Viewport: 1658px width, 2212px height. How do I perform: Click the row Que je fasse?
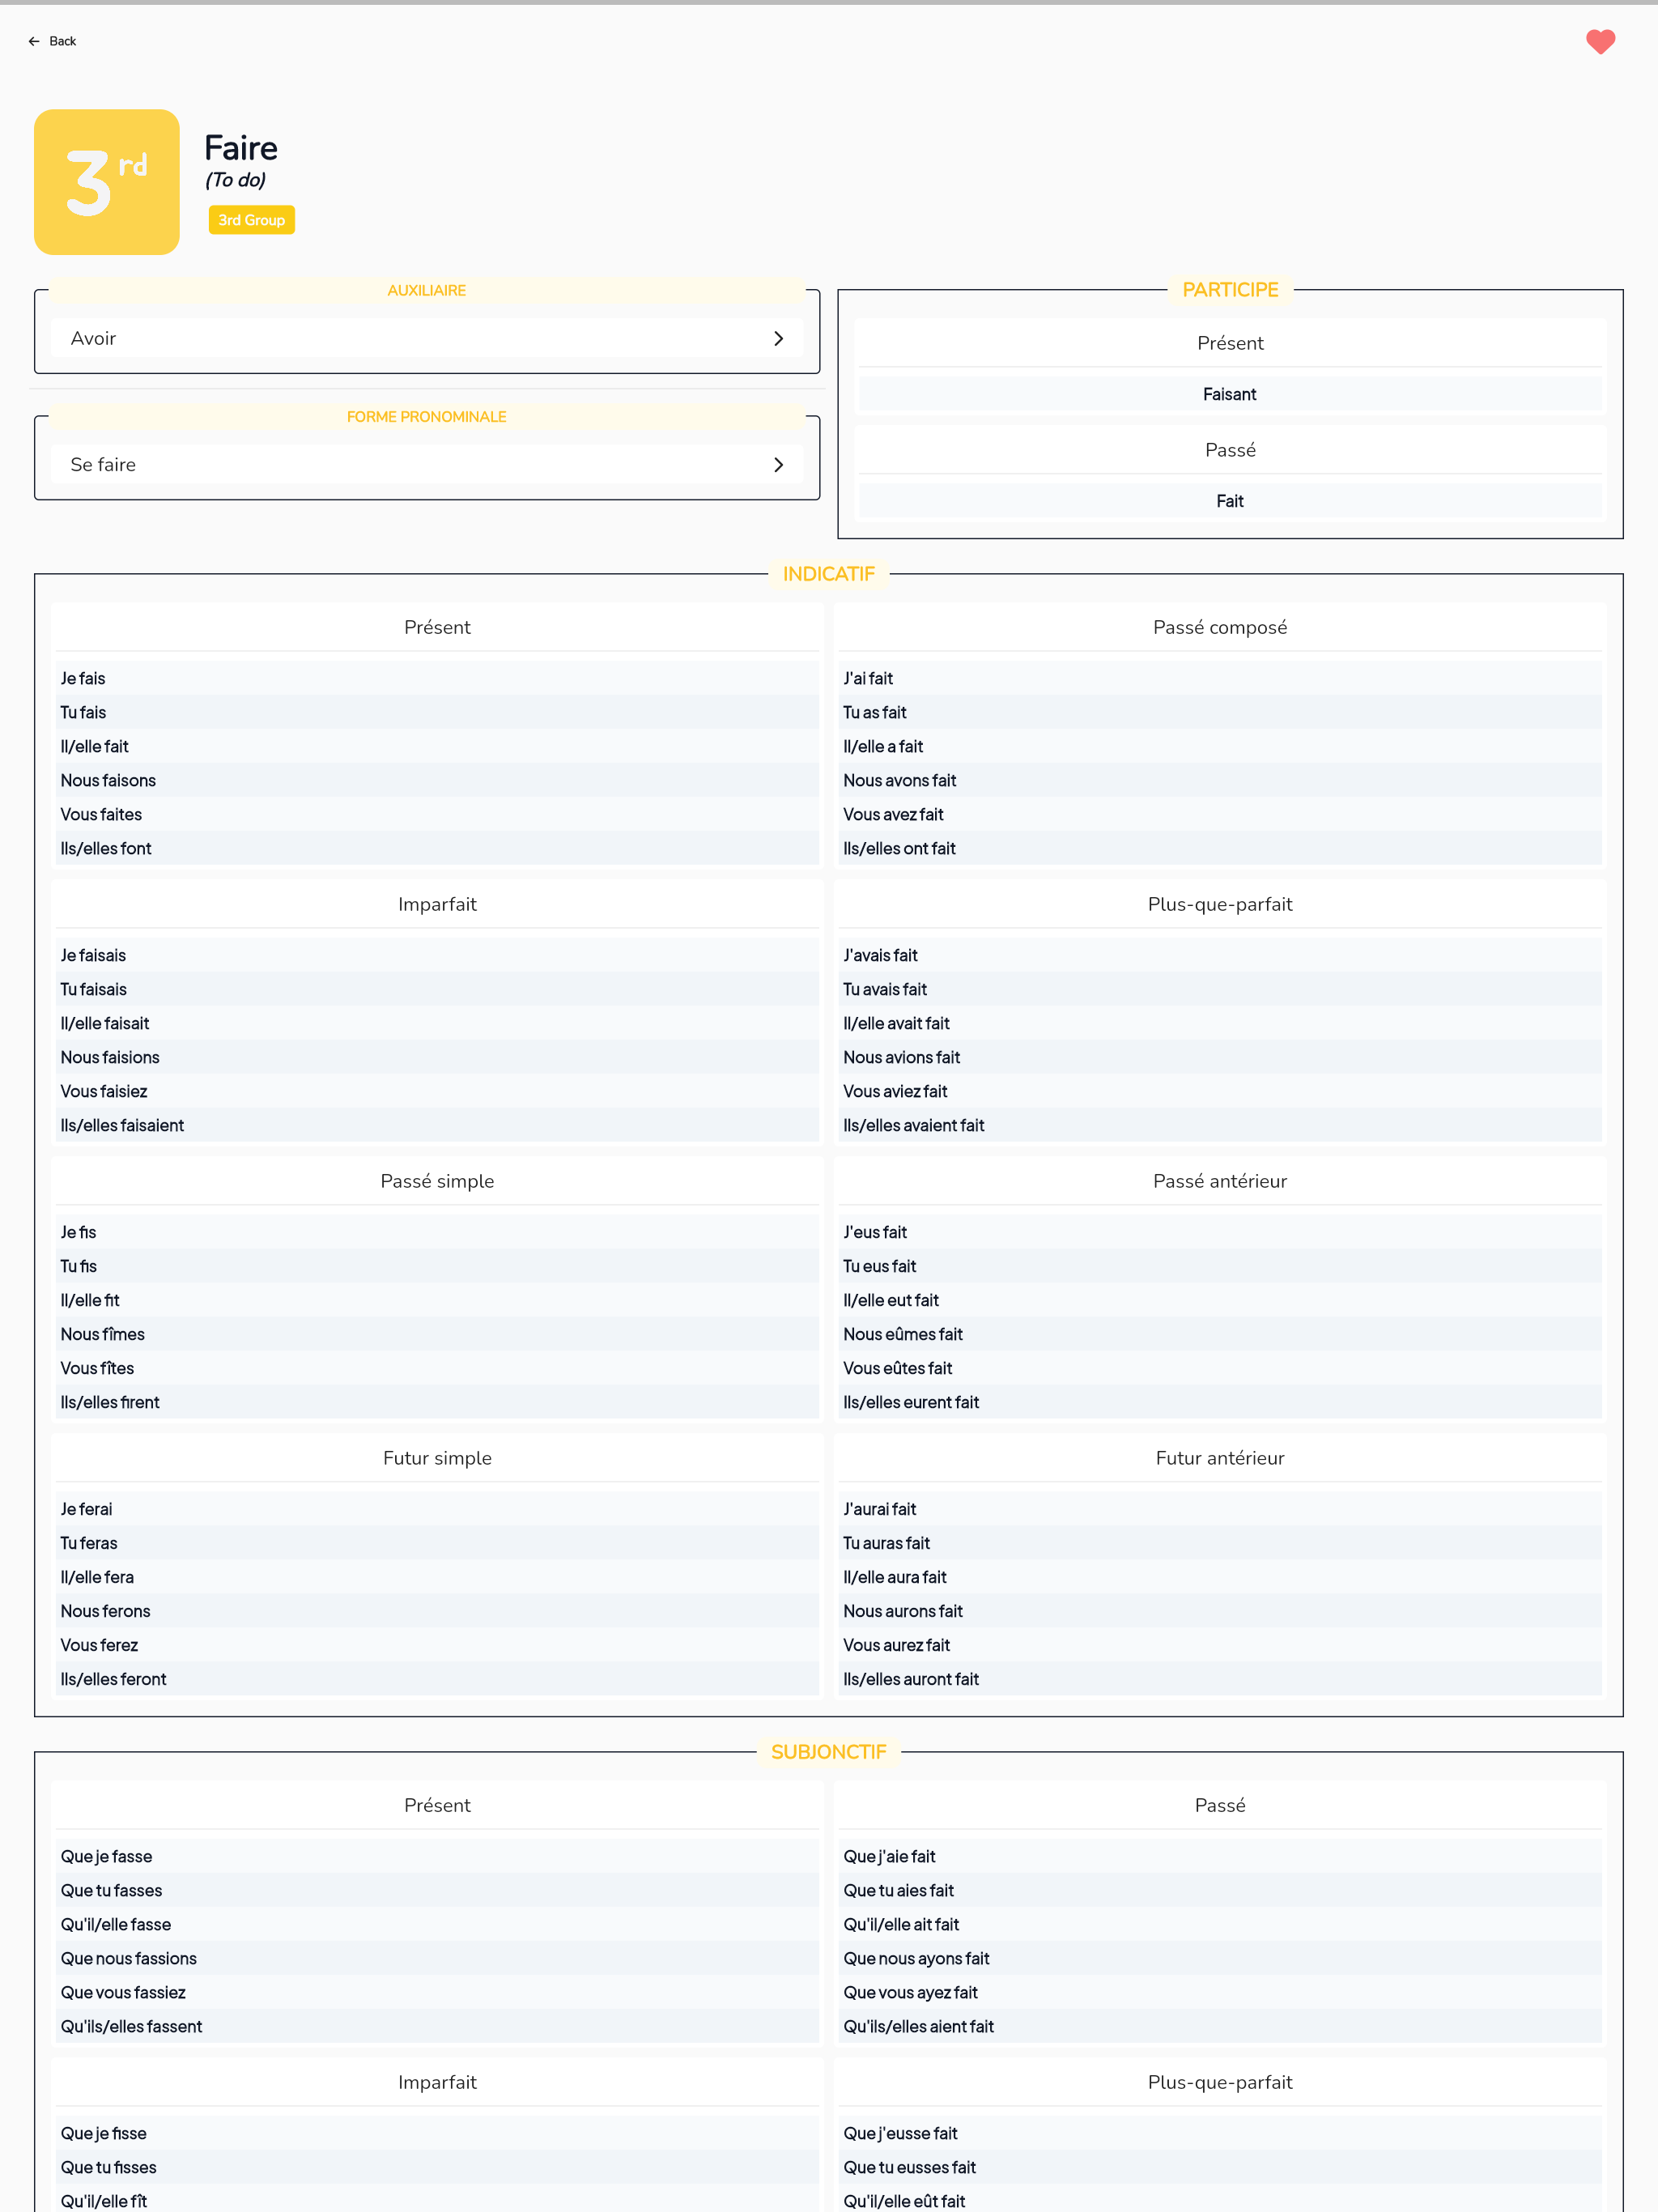click(437, 1856)
